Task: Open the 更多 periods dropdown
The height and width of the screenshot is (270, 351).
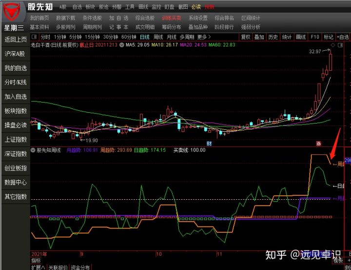Action: 204,37
